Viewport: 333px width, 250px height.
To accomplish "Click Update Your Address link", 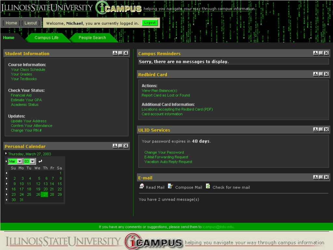I will (x=29, y=121).
